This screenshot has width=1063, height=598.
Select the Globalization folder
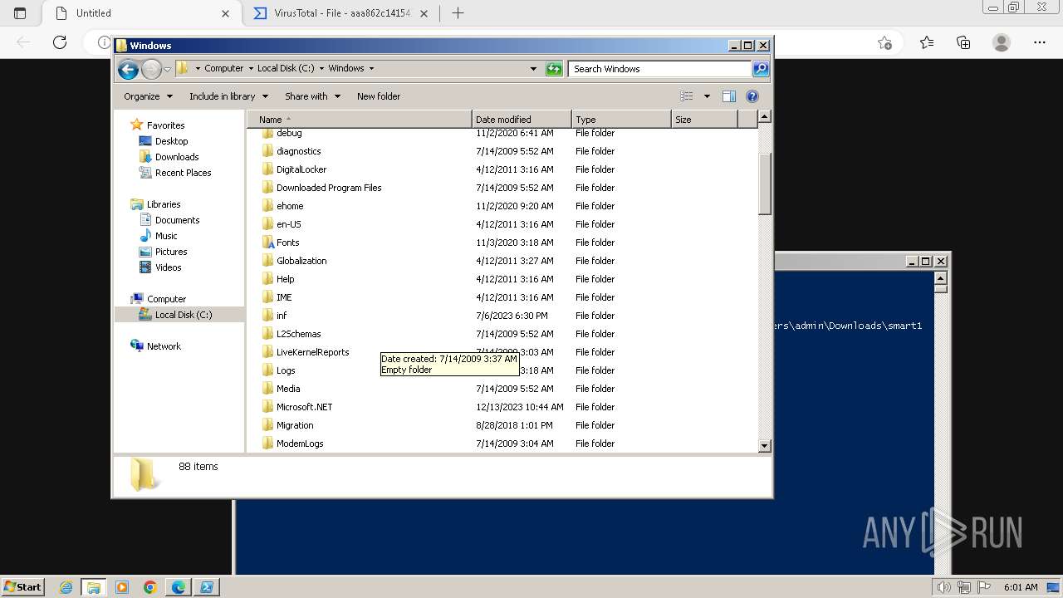tap(301, 261)
